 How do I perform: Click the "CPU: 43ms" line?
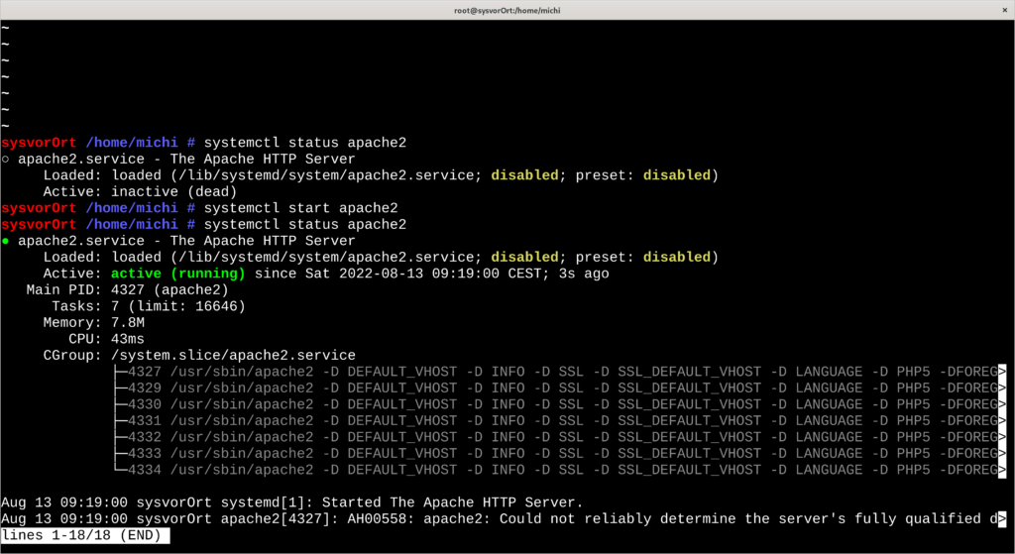pos(106,339)
